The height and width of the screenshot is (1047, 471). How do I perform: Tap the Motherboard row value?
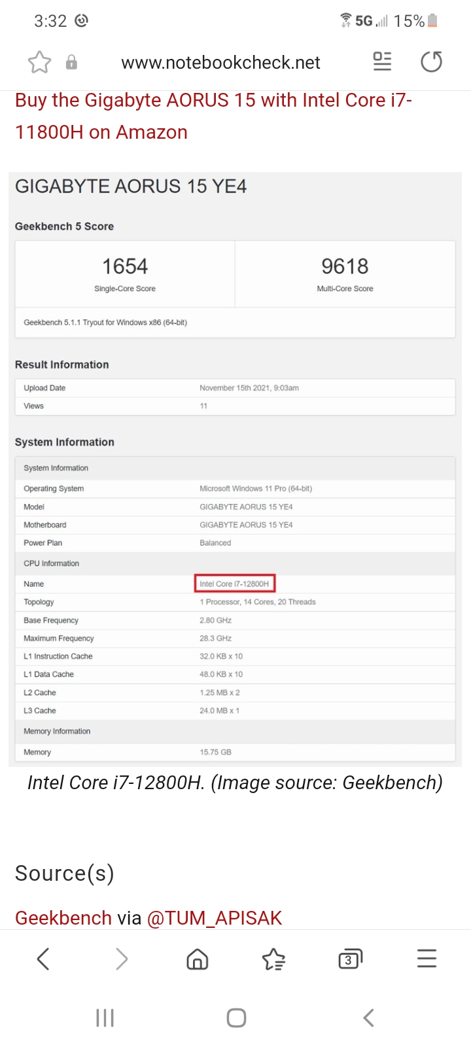coord(246,525)
